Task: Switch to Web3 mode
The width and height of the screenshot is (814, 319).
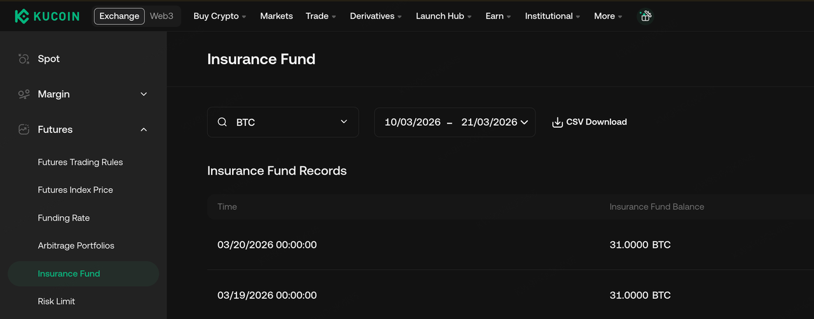Action: [x=162, y=16]
